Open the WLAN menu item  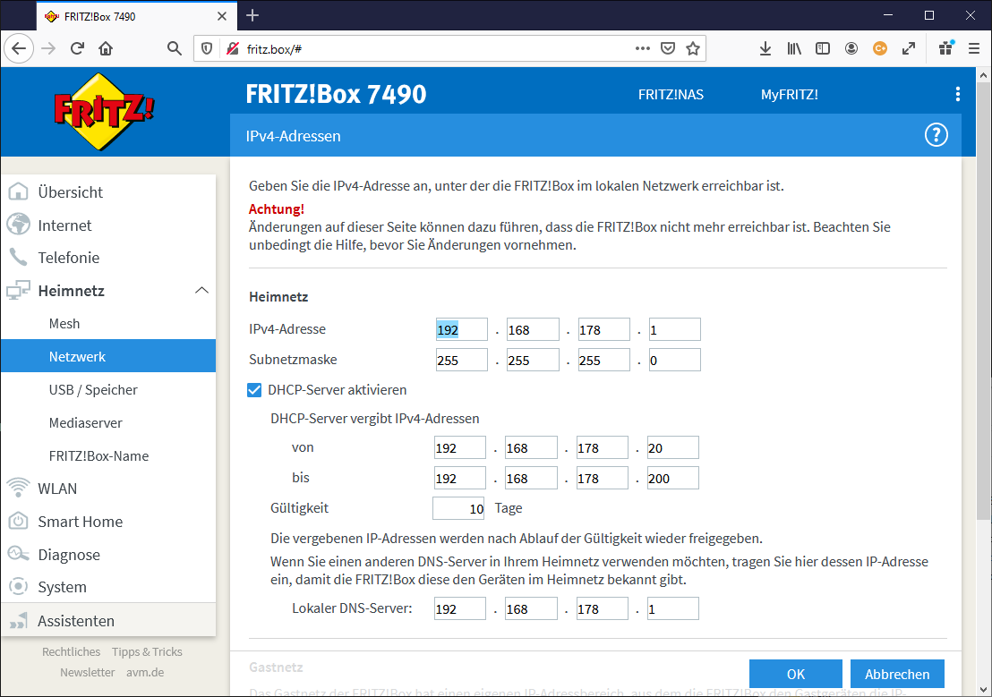click(x=108, y=489)
